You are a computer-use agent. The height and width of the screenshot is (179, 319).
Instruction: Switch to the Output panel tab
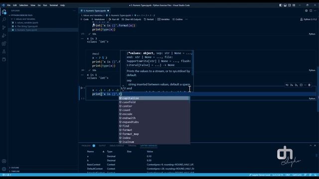coord(102,146)
